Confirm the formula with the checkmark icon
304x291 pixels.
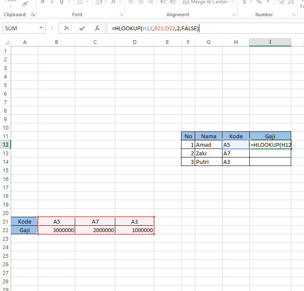pos(82,28)
